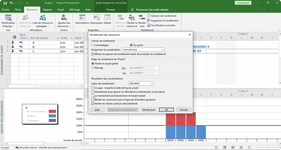This screenshot has width=281, height=150.
Task: Toggle ajuster les affectations individuelles checkbox
Action: point(93,92)
